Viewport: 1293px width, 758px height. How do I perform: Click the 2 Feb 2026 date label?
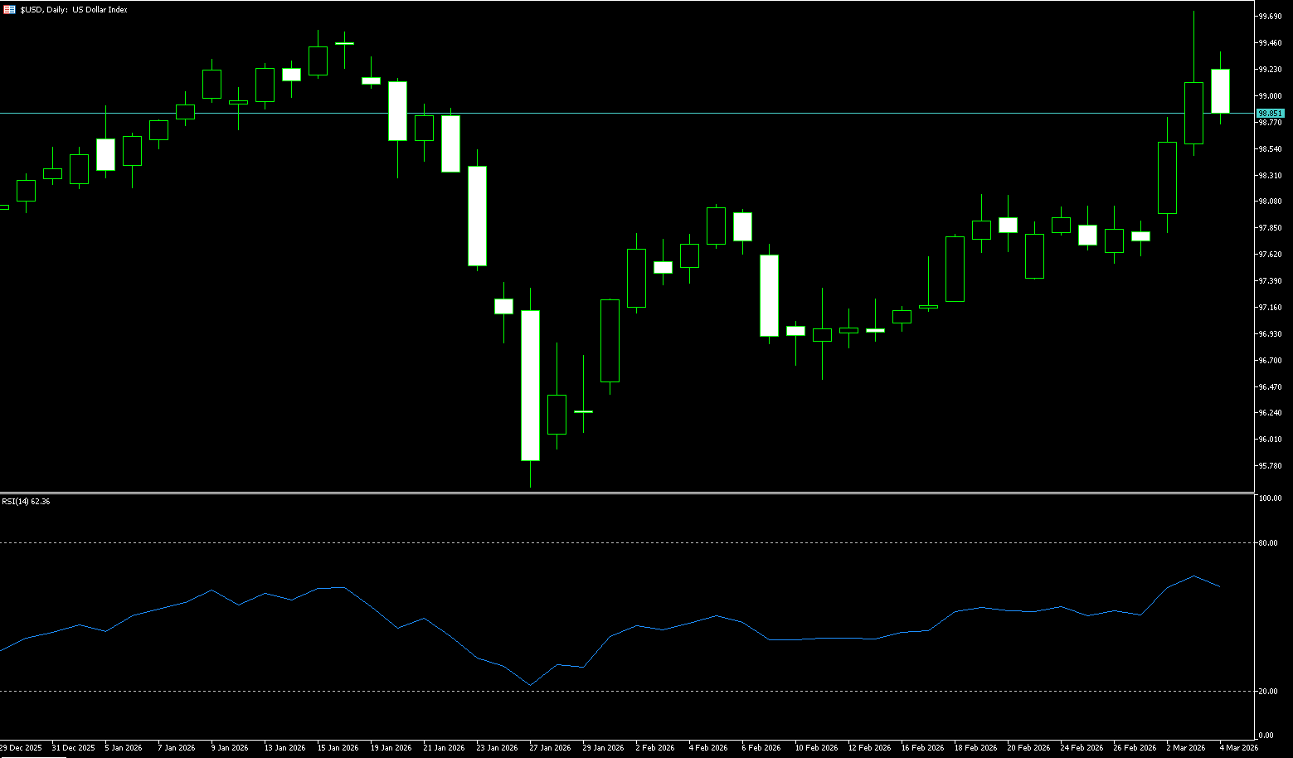[x=655, y=748]
